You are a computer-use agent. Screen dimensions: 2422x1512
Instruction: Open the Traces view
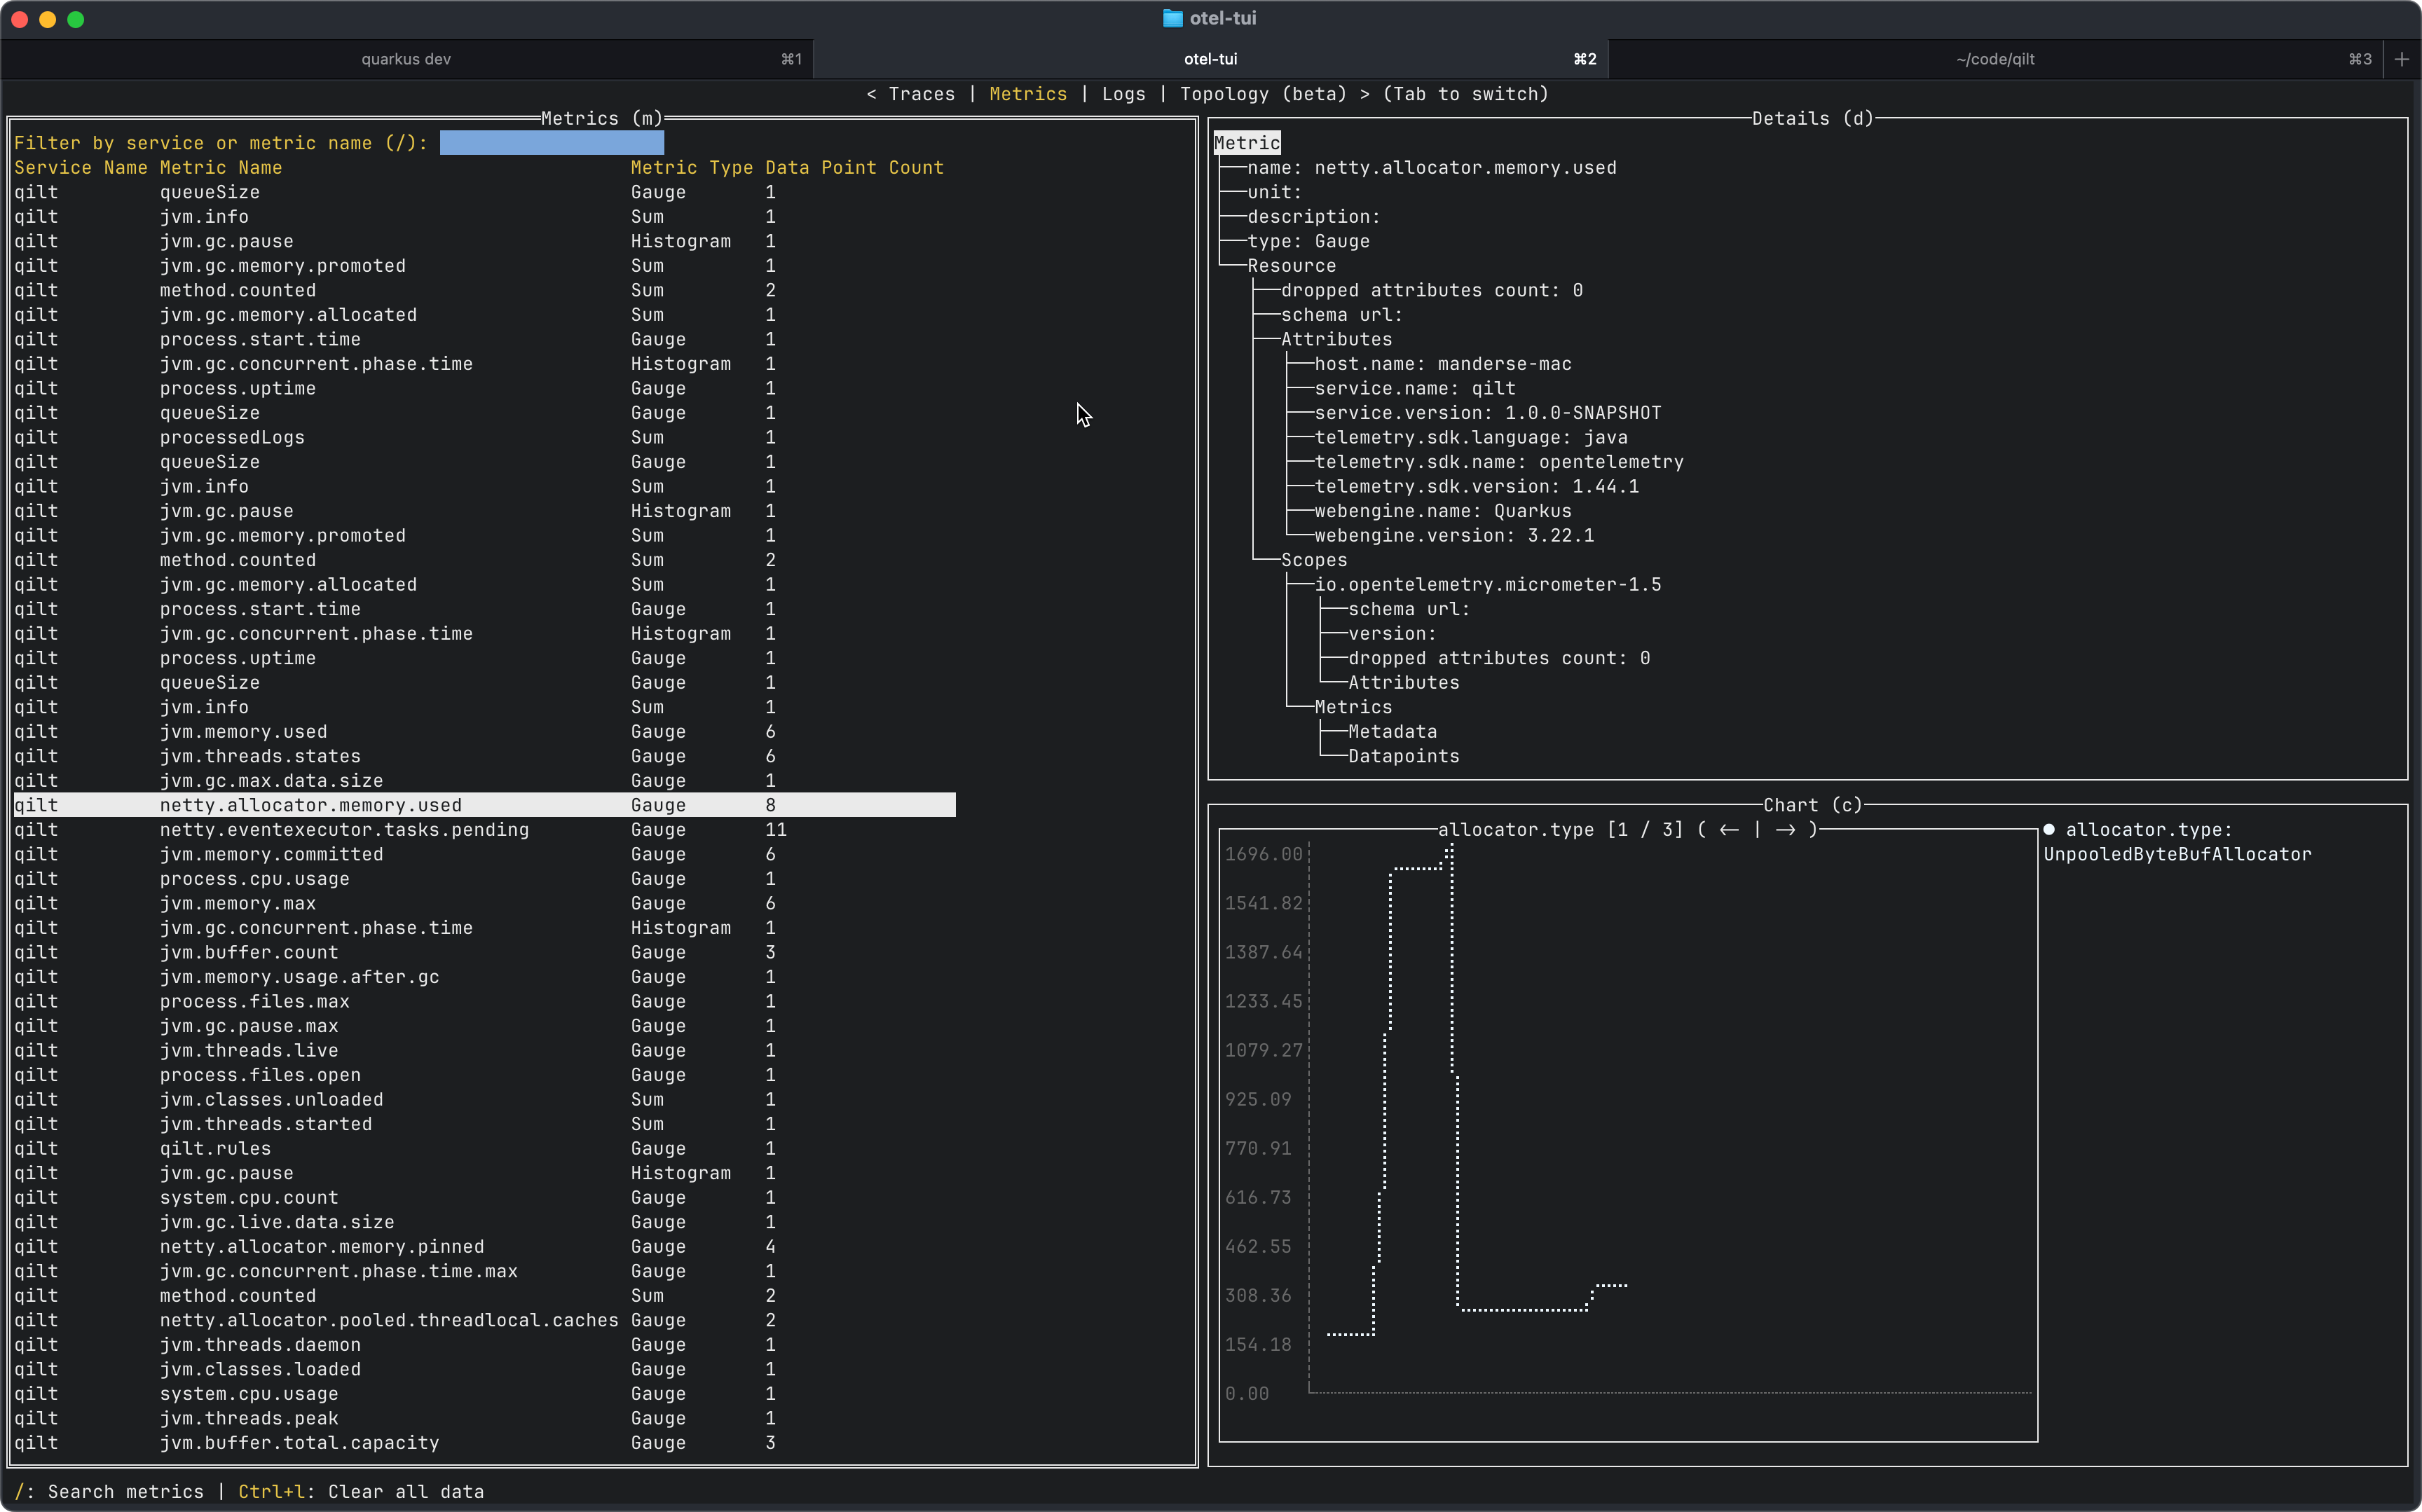click(921, 94)
